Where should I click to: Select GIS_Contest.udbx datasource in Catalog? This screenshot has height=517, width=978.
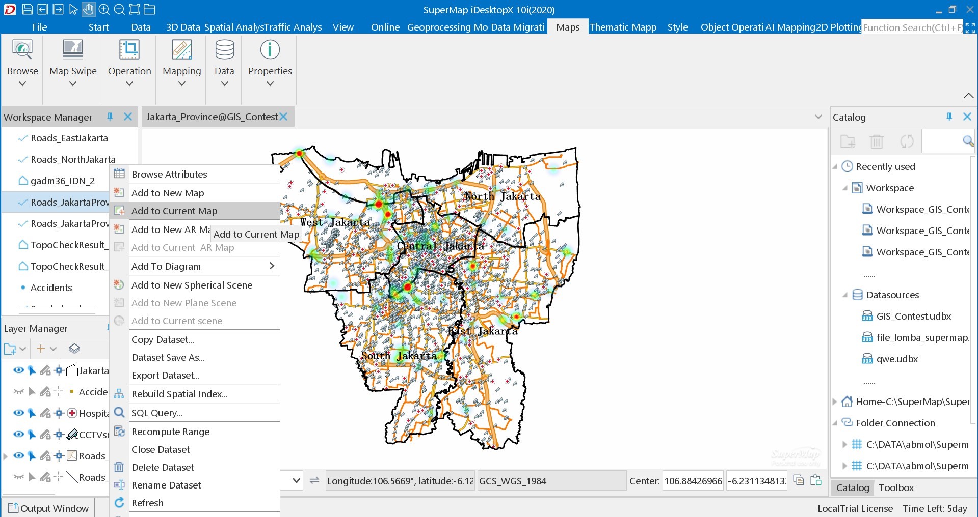point(913,316)
